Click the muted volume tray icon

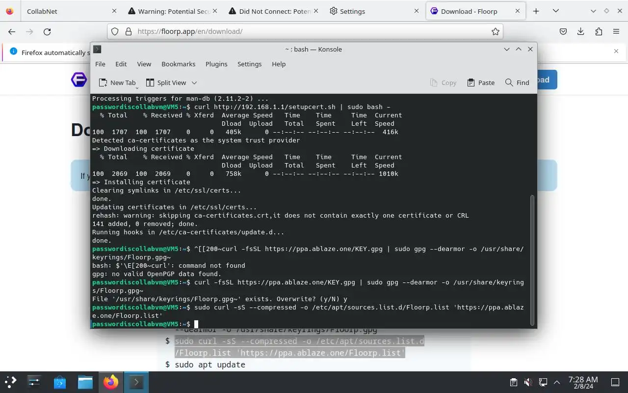(528, 382)
